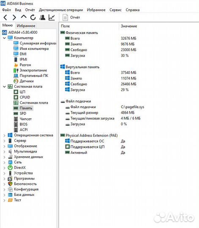Viewport: 199px width, 228px height.
Task: Select the Физическая память group header
Action: pyautogui.click(x=79, y=33)
